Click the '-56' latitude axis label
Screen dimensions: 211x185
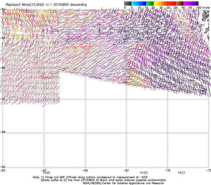(3, 99)
